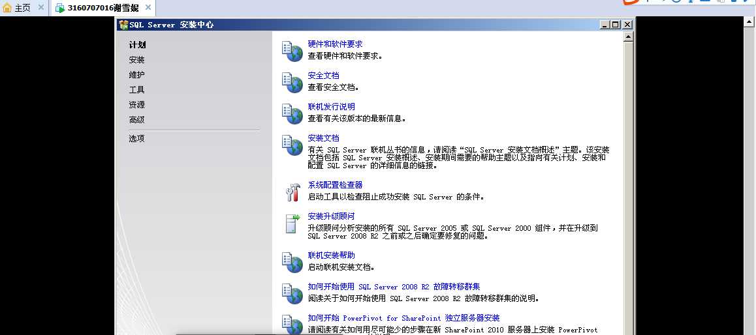Click the home icon on 主页 tab
This screenshot has width=756, height=335.
[x=7, y=8]
